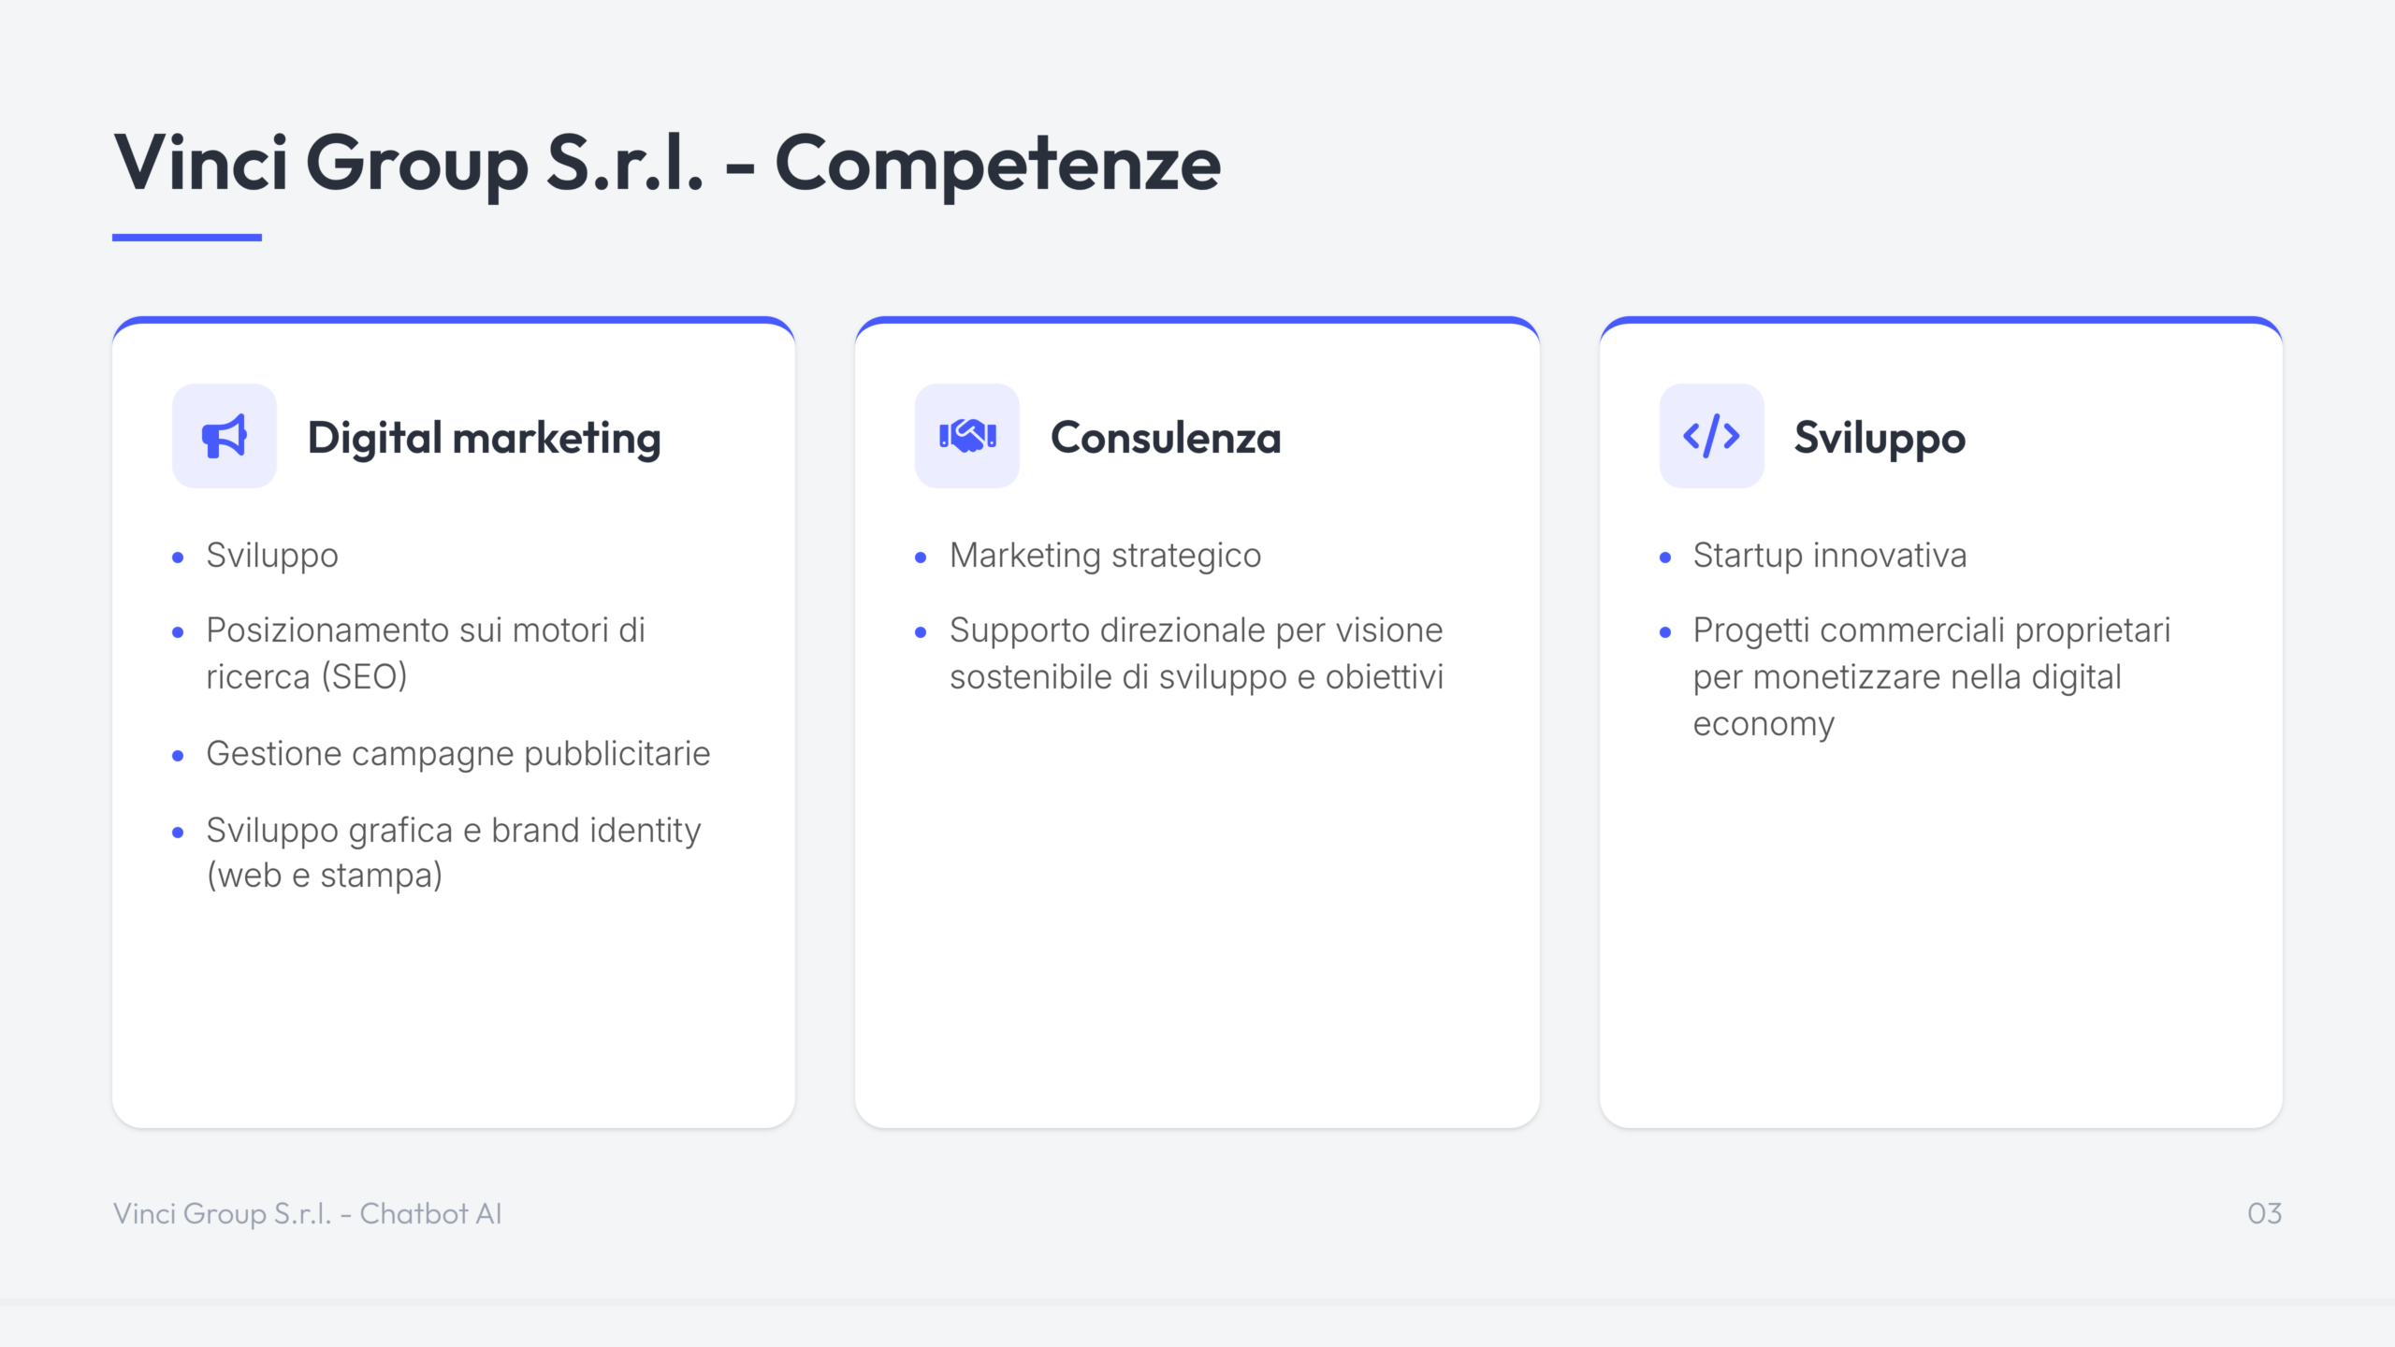2395x1347 pixels.
Task: Click the 'Gestione campagne pubblicitarie' bullet text
Action: (x=457, y=754)
